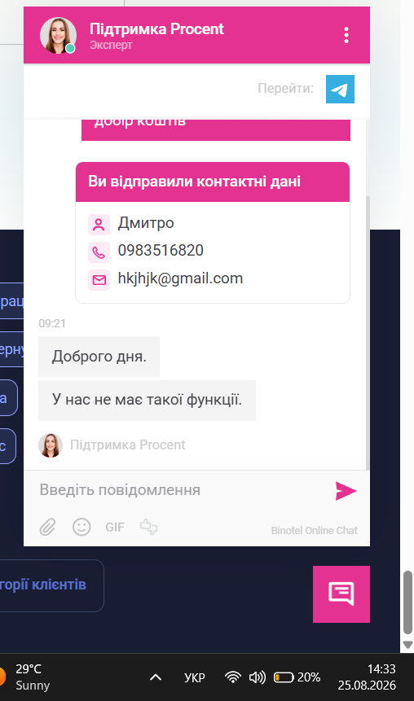Toggle the pink chat widget button
The height and width of the screenshot is (701, 414).
tap(341, 594)
